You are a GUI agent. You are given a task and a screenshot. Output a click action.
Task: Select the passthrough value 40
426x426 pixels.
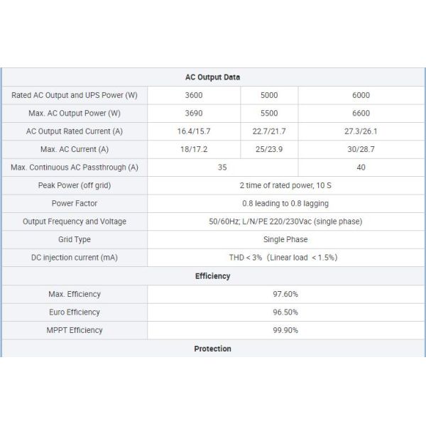point(361,168)
